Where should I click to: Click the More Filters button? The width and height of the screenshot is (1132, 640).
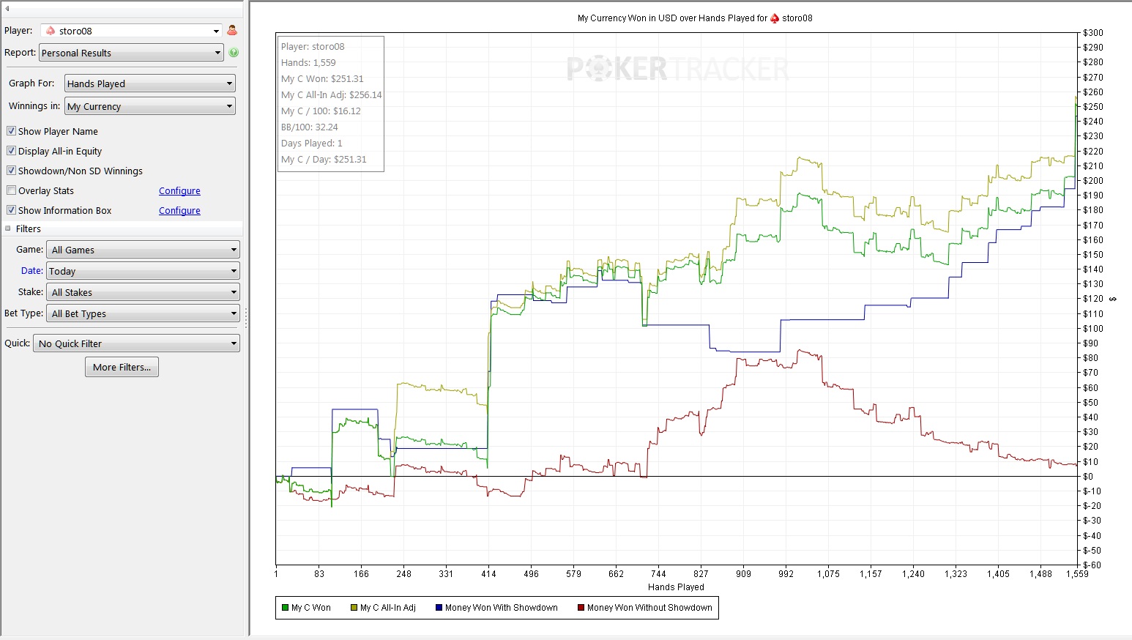coord(122,367)
